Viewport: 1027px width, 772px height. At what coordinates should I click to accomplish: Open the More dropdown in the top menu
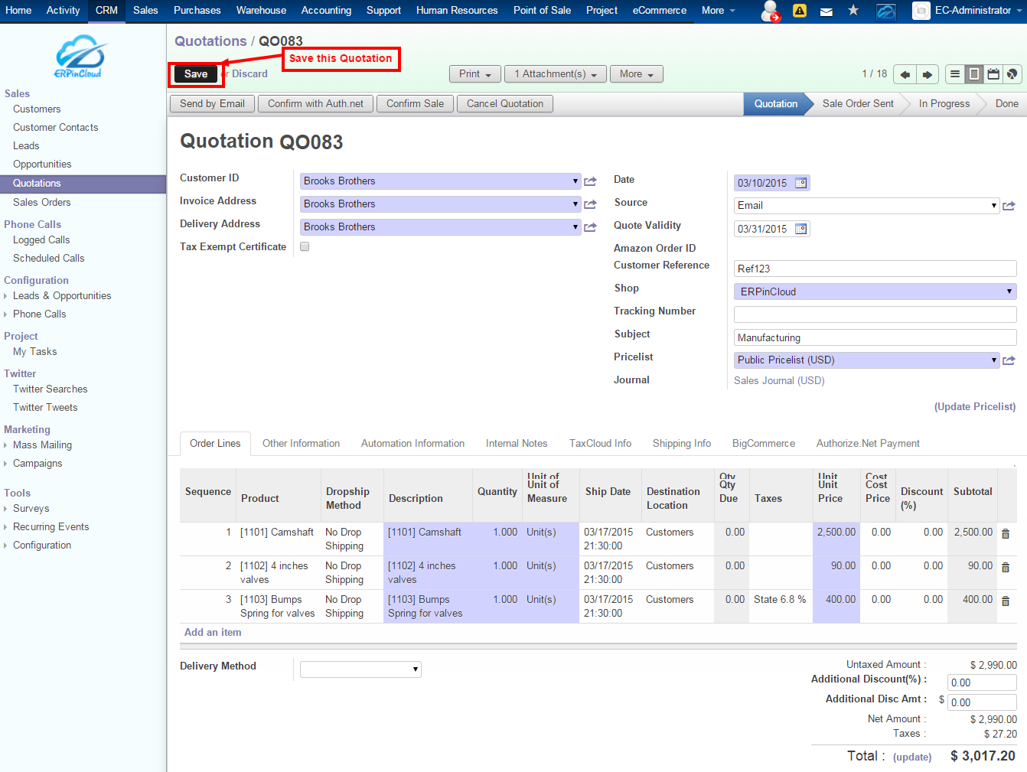tap(718, 11)
